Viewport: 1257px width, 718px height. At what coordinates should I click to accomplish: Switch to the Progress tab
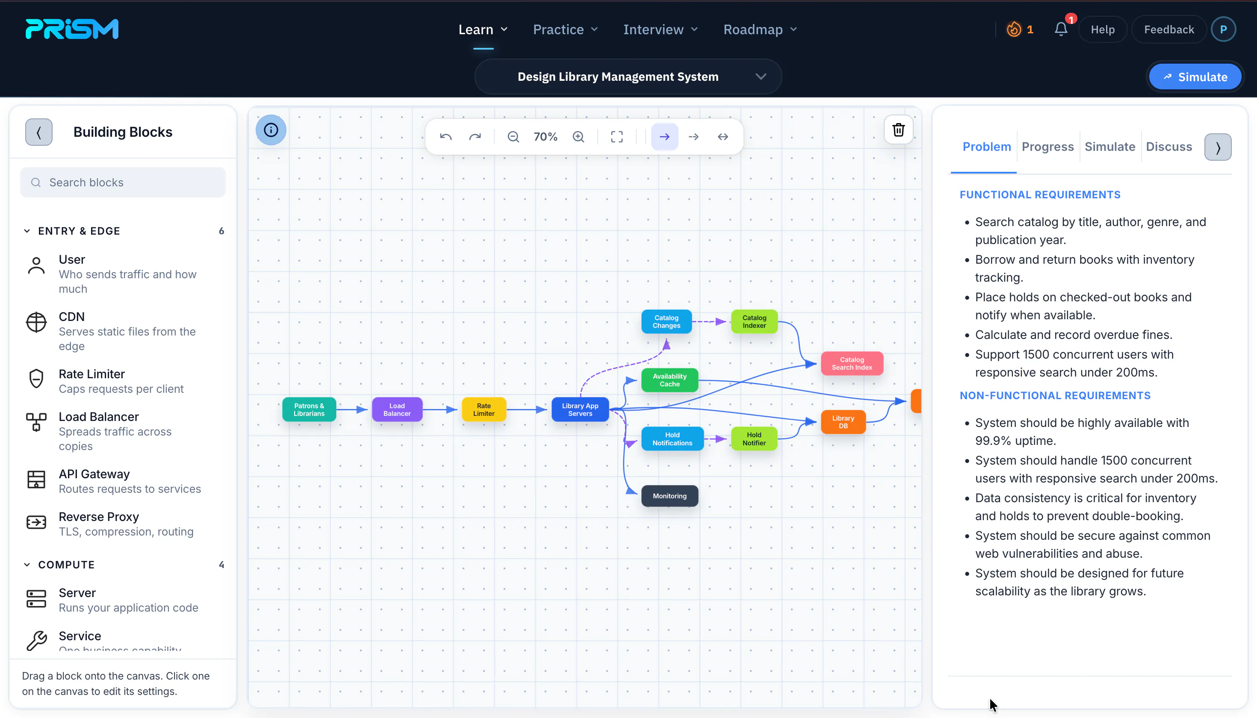[x=1047, y=147]
